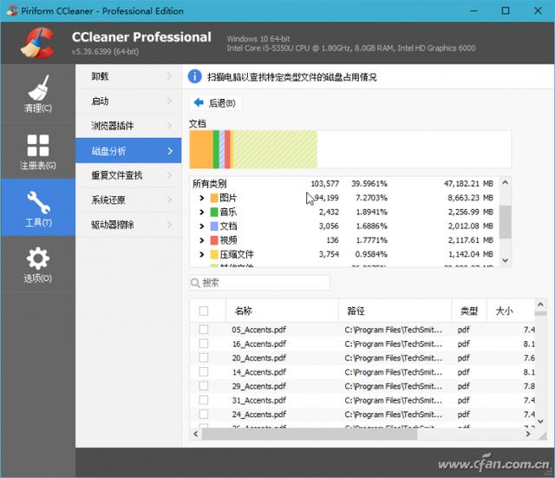This screenshot has height=478, width=555.
Task: Expand the 图片 category
Action: click(x=202, y=198)
